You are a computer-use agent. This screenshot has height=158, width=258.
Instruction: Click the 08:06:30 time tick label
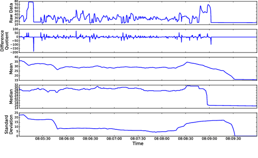coord(90,139)
